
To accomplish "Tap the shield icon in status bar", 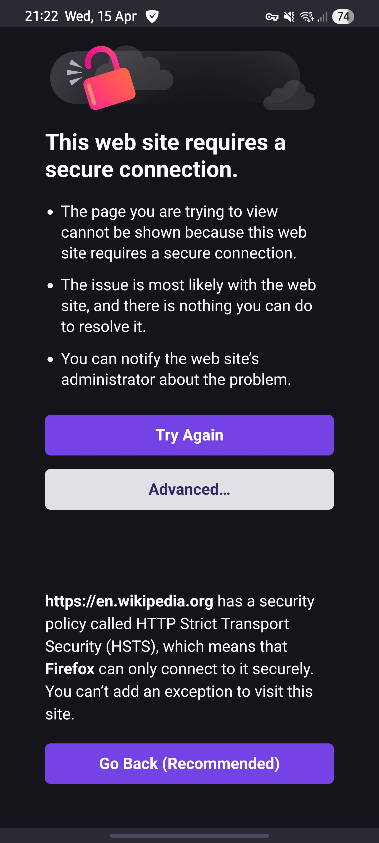I will click(x=152, y=16).
